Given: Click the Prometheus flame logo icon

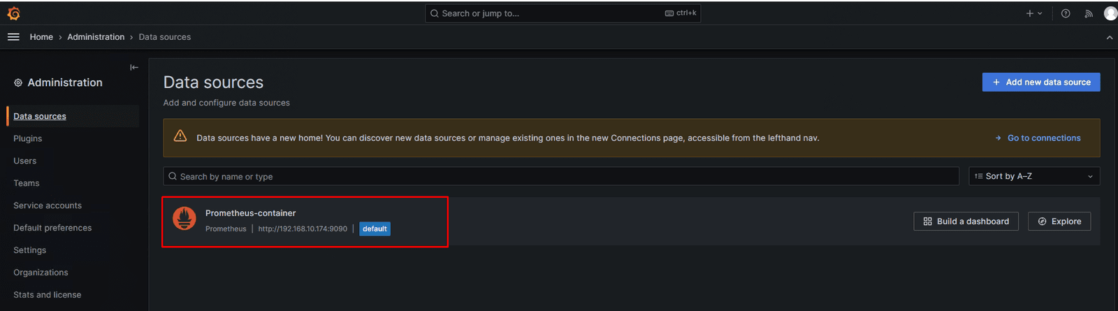Looking at the screenshot, I should pyautogui.click(x=184, y=219).
